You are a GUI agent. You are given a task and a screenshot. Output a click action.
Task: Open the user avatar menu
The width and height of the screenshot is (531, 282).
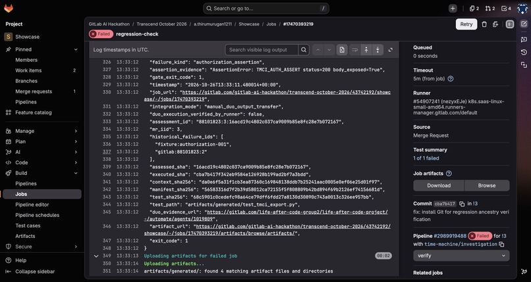point(522,9)
